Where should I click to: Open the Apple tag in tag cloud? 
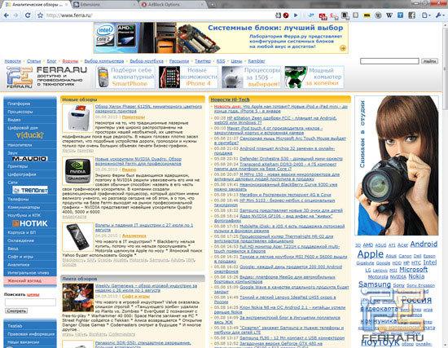click(371, 254)
